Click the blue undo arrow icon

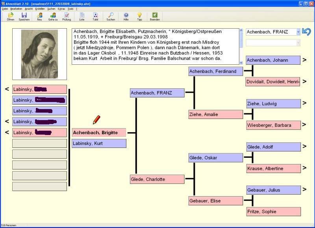pos(306,32)
